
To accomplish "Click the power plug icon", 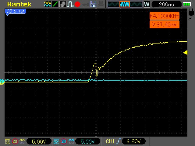I will (x=191, y=14).
